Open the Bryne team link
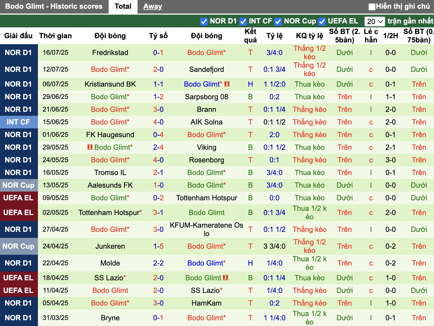 click(x=110, y=318)
